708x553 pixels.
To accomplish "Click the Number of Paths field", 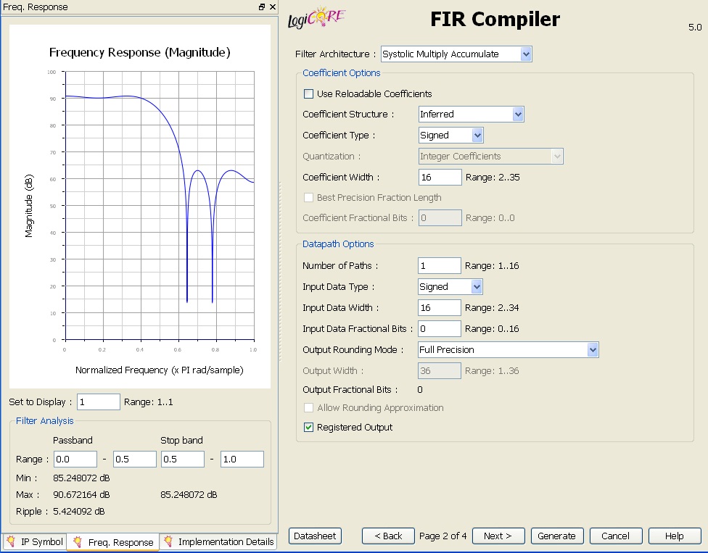I will (440, 266).
